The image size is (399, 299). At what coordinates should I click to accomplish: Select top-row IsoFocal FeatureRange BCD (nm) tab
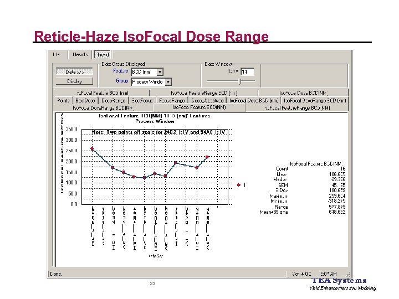(204, 93)
